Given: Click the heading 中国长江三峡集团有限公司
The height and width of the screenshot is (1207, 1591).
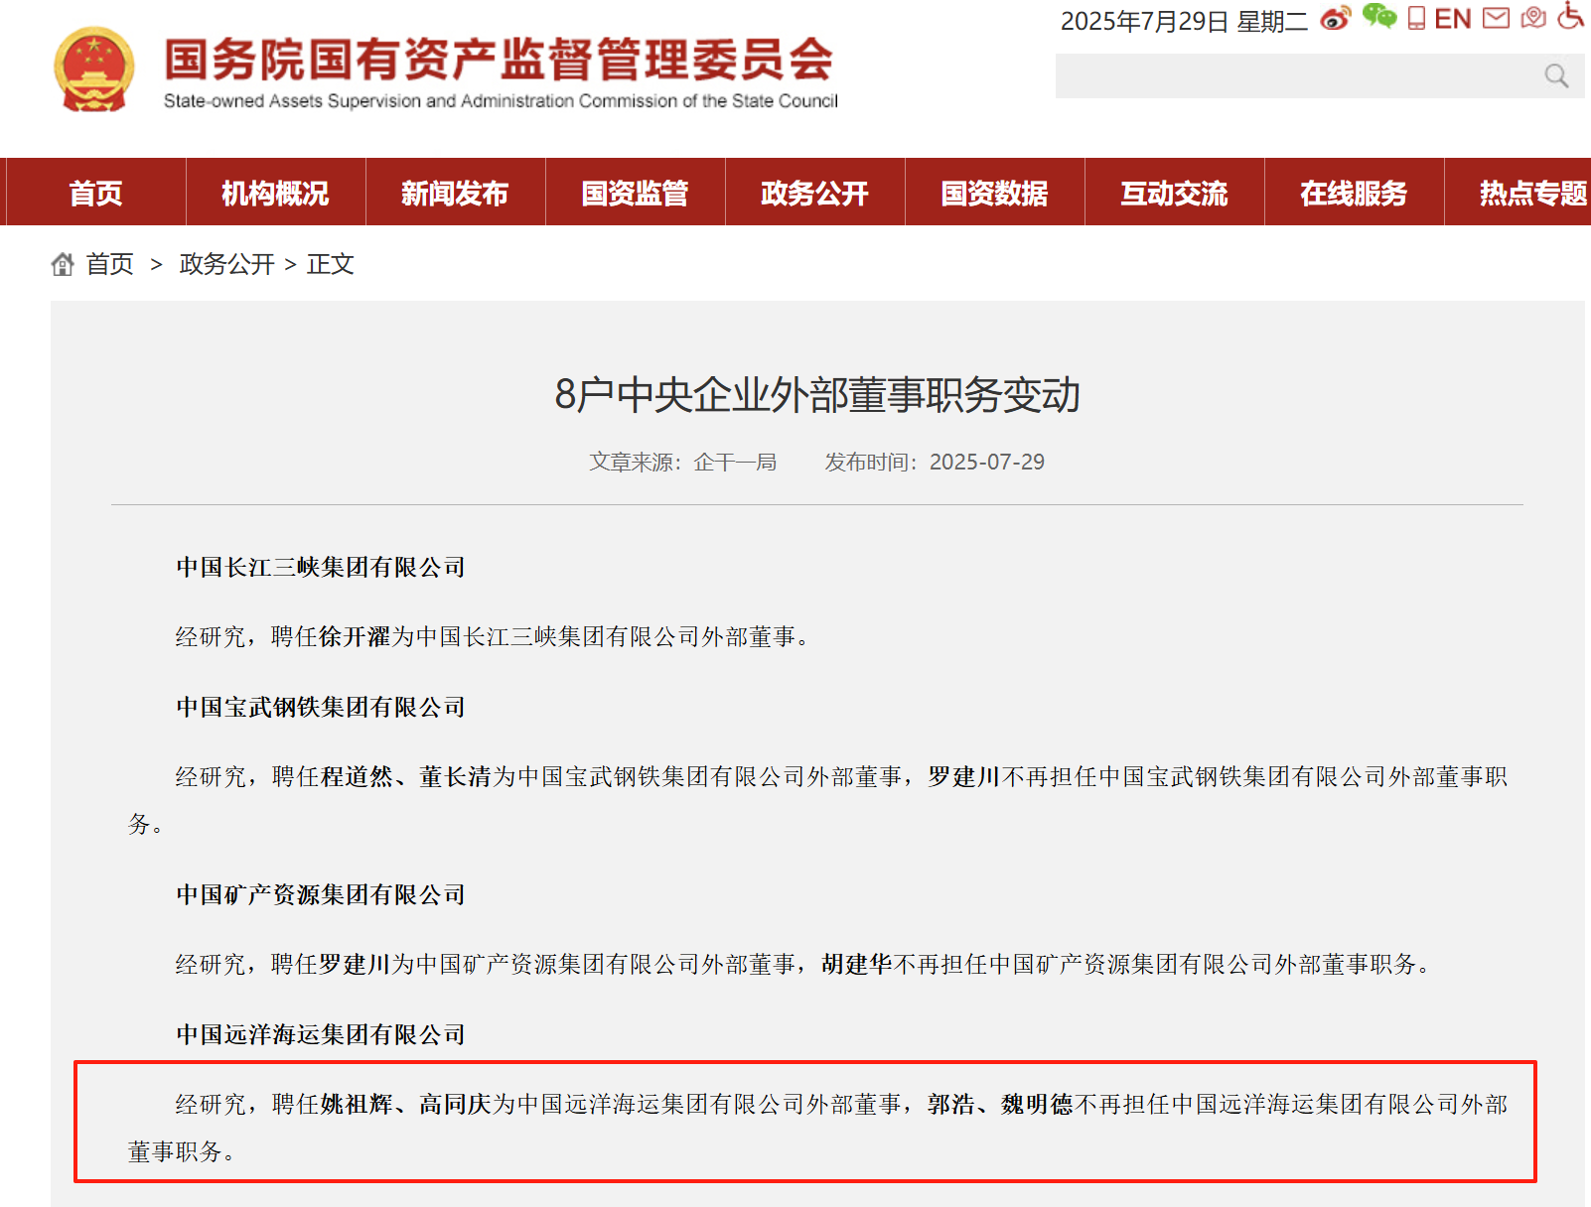Looking at the screenshot, I should point(321,567).
